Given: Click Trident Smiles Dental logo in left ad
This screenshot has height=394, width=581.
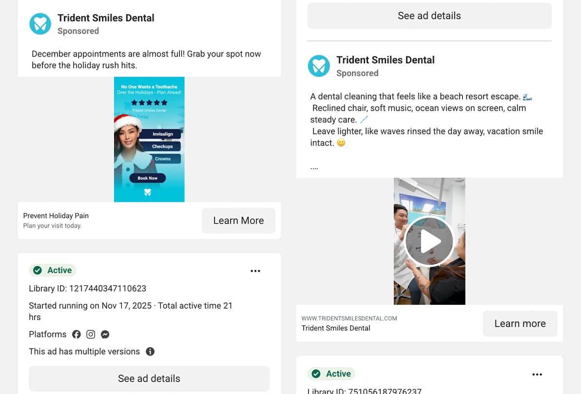Looking at the screenshot, I should 40,24.
